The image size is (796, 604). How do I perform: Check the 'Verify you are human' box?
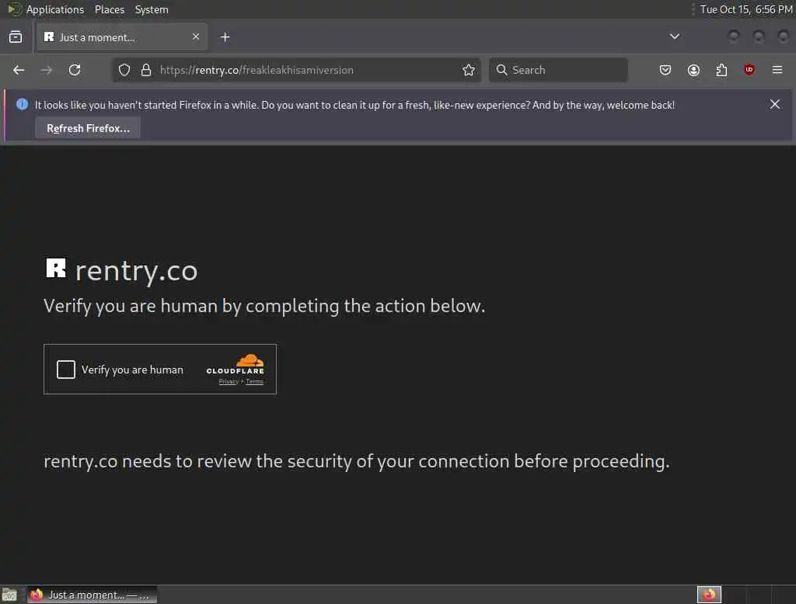(x=66, y=370)
